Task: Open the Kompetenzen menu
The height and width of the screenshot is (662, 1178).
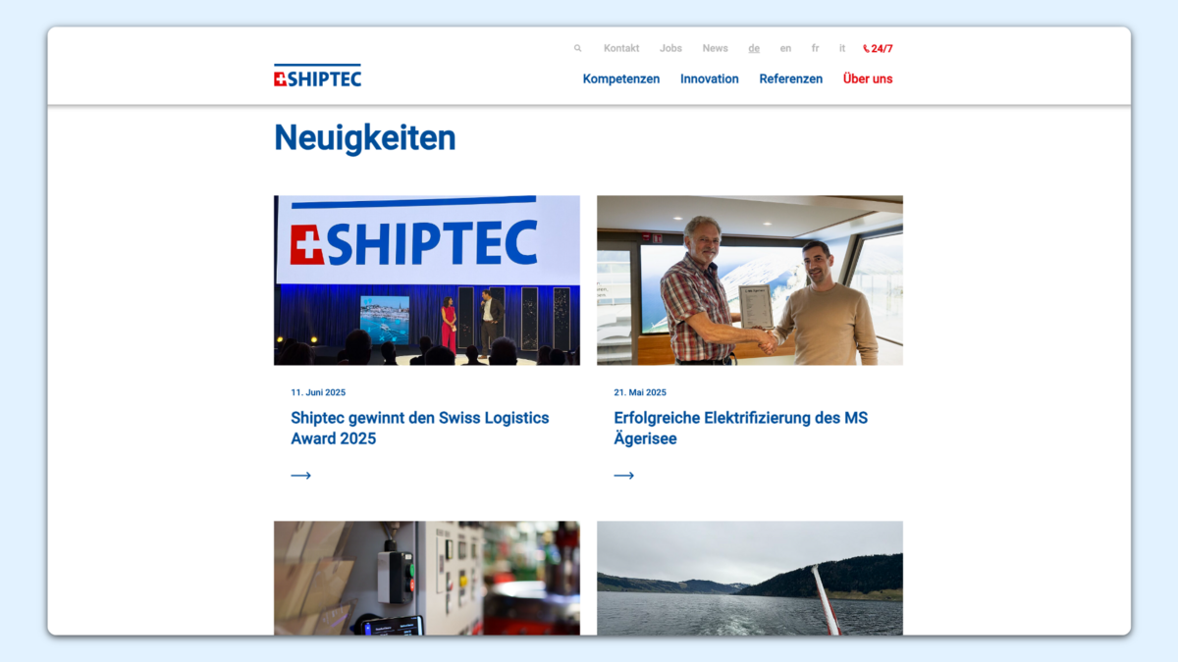Action: [621, 78]
